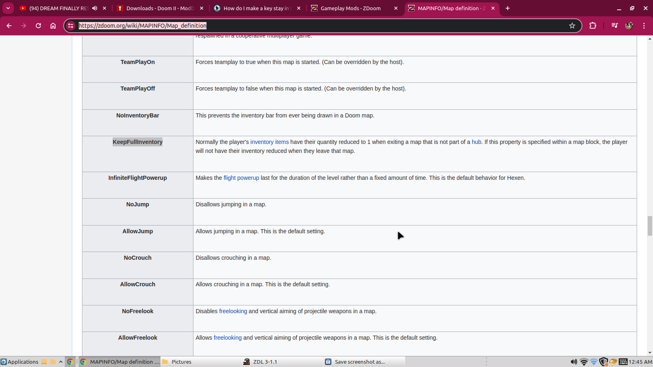
Task: Open the blue Wi-Fi tray icon
Action: click(x=594, y=362)
